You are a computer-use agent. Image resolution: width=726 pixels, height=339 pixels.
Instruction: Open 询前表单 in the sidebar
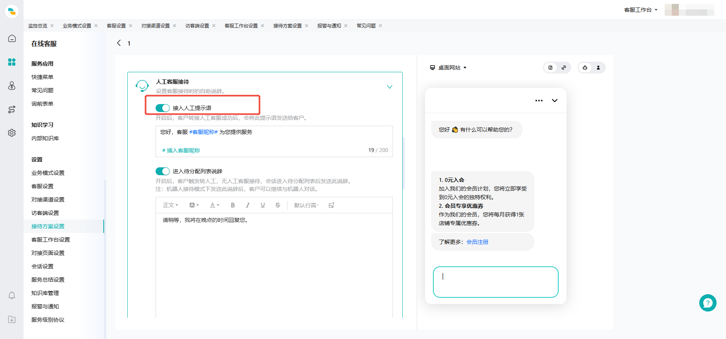click(42, 104)
